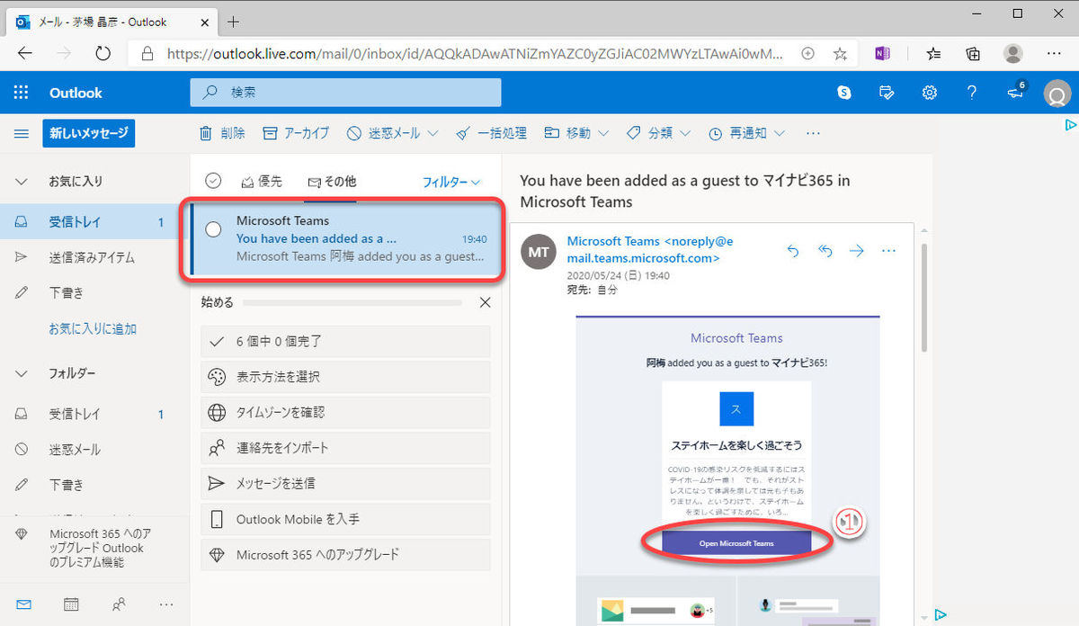Click Confirm time zone (タイムゾーンを確認) item

coord(345,413)
